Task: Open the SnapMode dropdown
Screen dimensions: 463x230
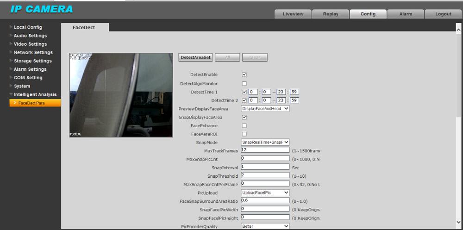Action: click(x=265, y=143)
